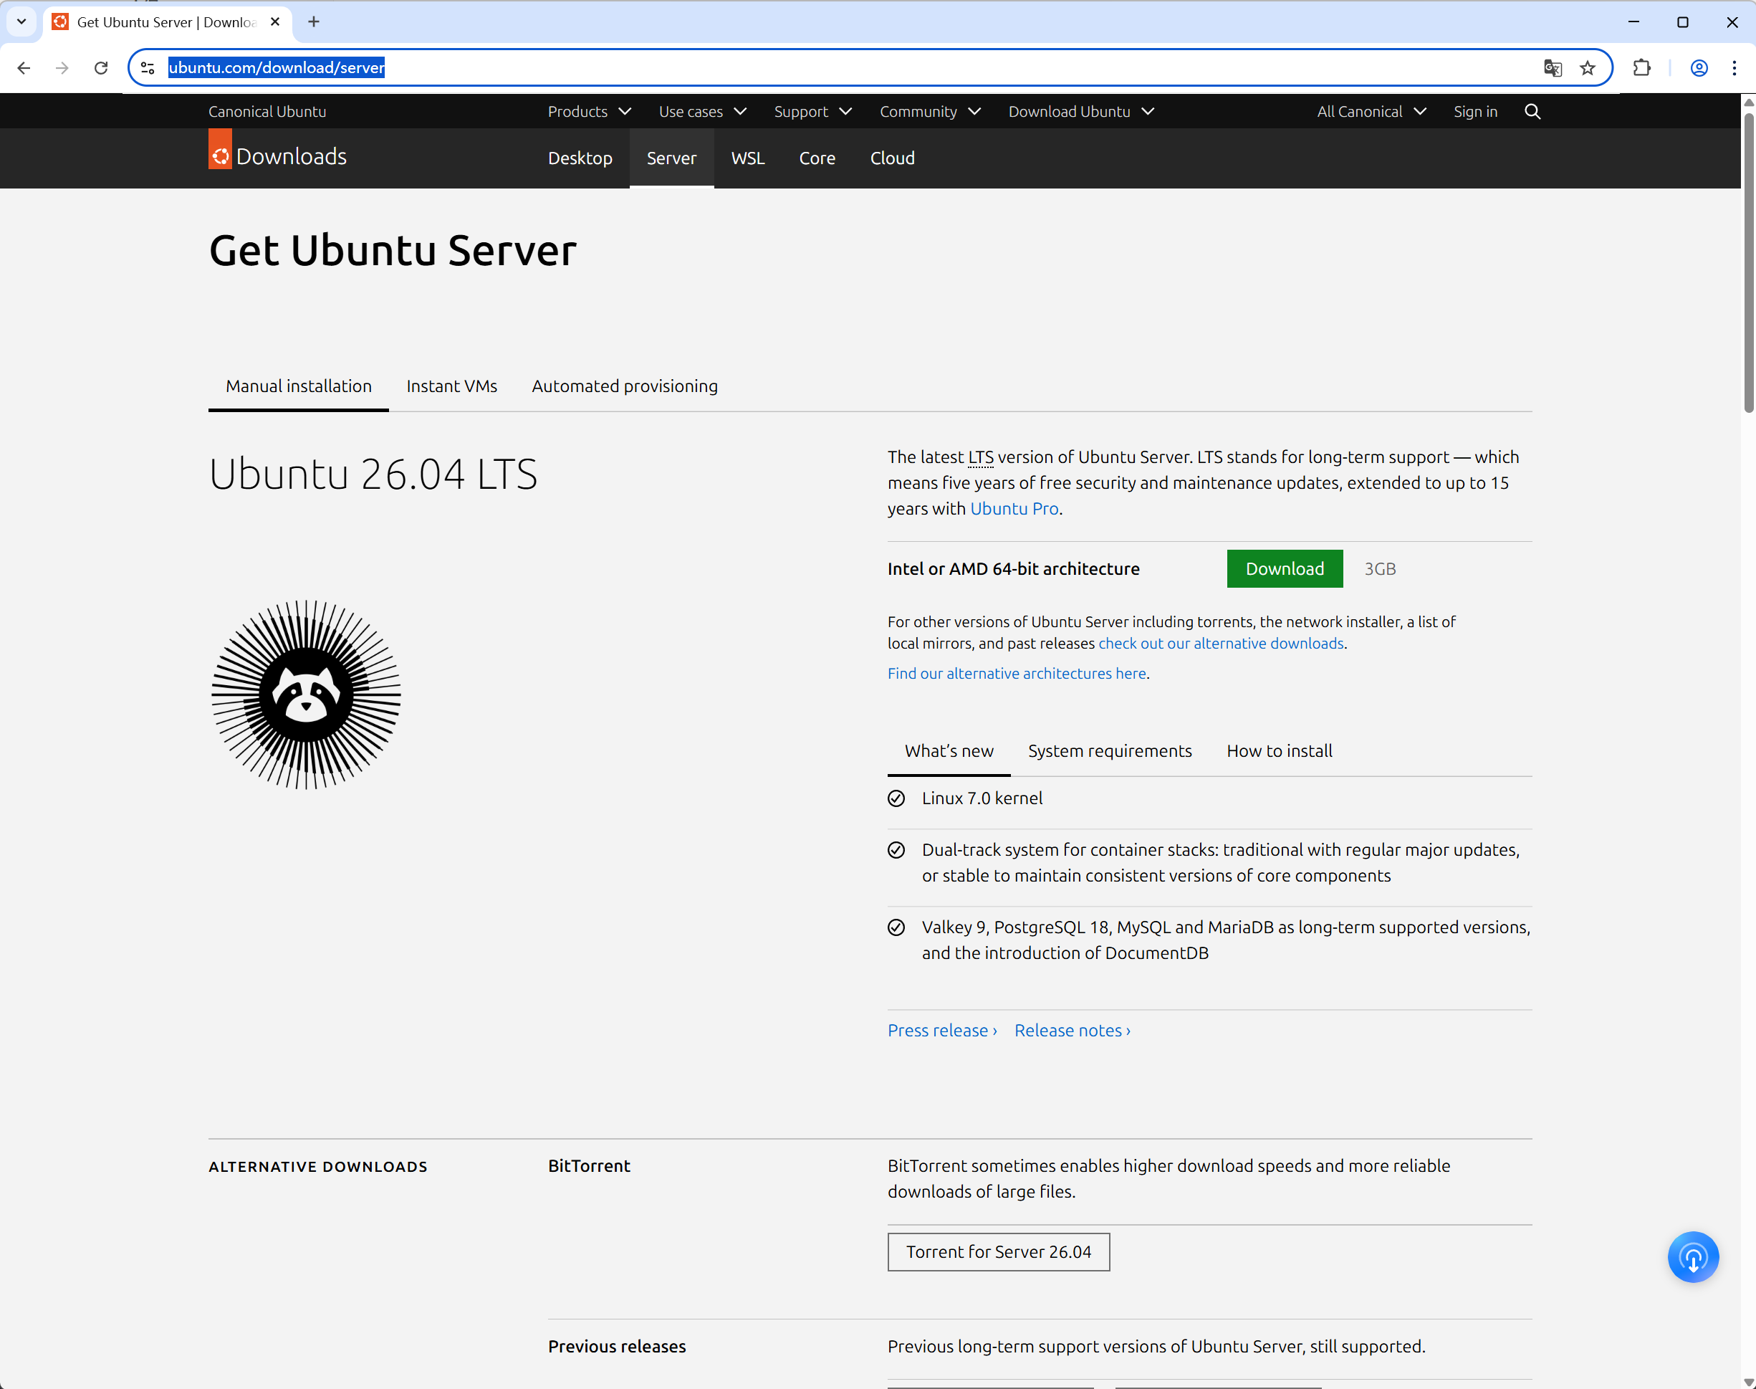The width and height of the screenshot is (1756, 1389).
Task: Bookmark this page with the star icon
Action: click(1587, 68)
